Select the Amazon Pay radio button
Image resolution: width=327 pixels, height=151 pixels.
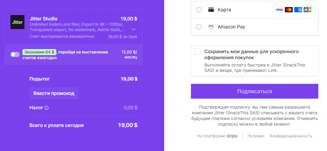click(199, 27)
